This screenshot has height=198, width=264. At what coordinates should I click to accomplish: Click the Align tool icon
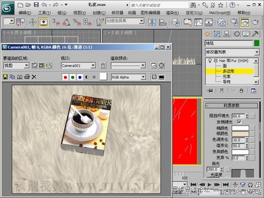coord(163,23)
